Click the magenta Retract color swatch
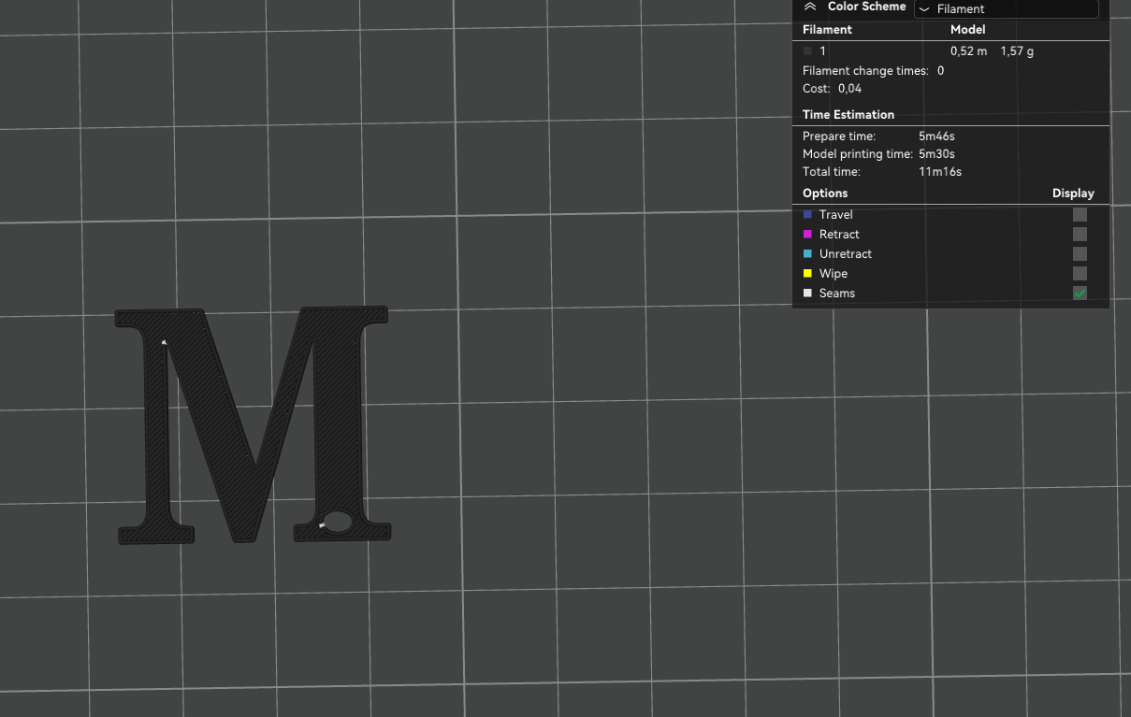 pyautogui.click(x=808, y=235)
